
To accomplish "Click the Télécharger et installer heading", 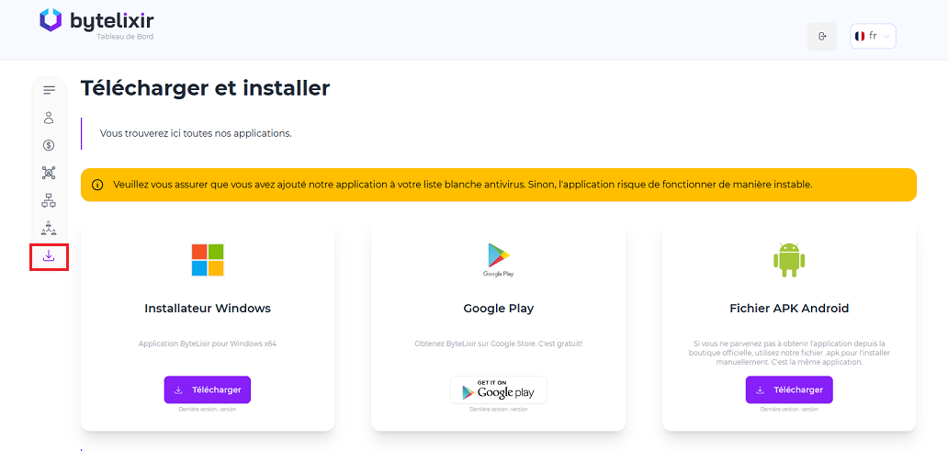I will (206, 88).
